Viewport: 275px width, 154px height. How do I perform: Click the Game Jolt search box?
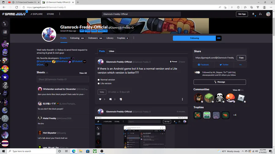click(141, 14)
